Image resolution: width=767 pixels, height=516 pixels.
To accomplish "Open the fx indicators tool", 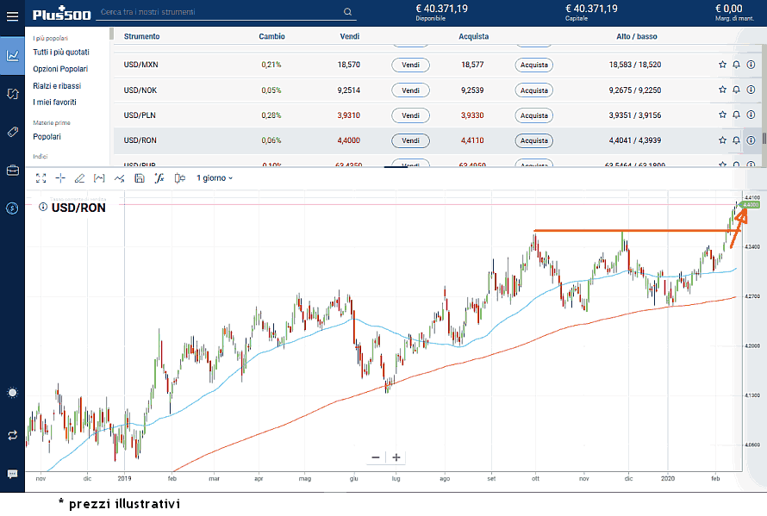I will click(159, 178).
